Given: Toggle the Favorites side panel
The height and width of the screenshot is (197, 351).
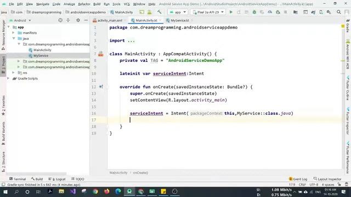Looking at the screenshot, I should point(3,106).
